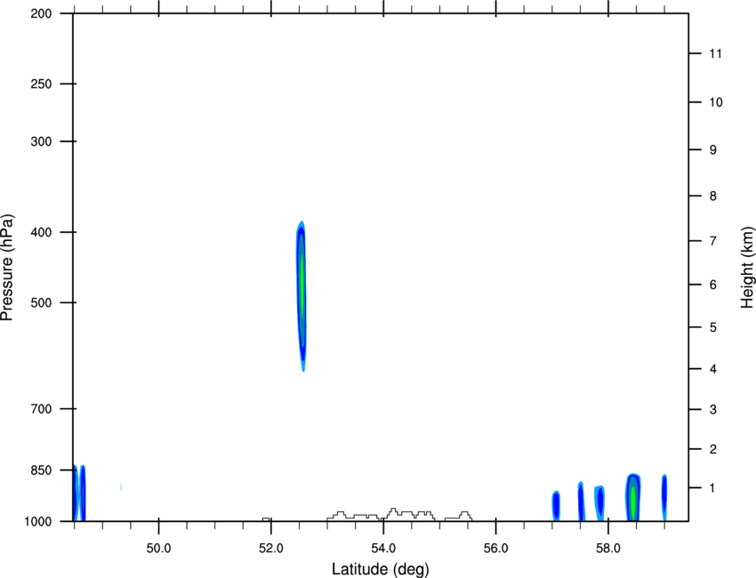
Task: Pick the 2 km height label
Action: tap(713, 449)
